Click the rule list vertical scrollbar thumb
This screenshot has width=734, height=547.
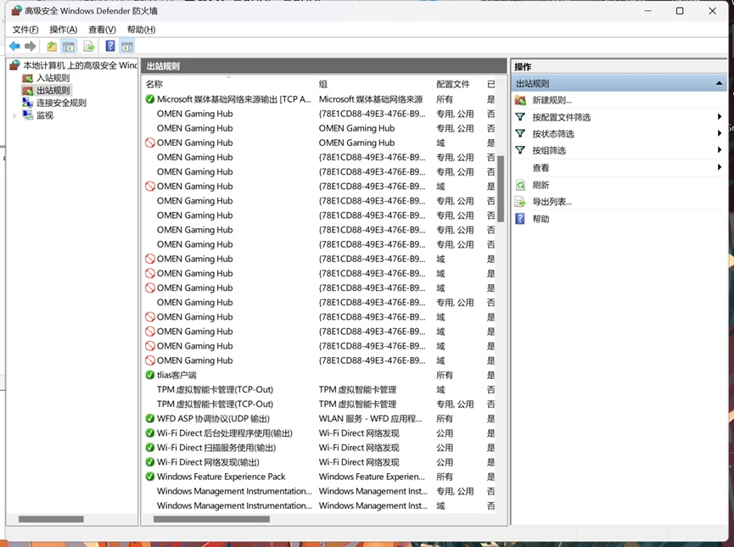point(501,188)
